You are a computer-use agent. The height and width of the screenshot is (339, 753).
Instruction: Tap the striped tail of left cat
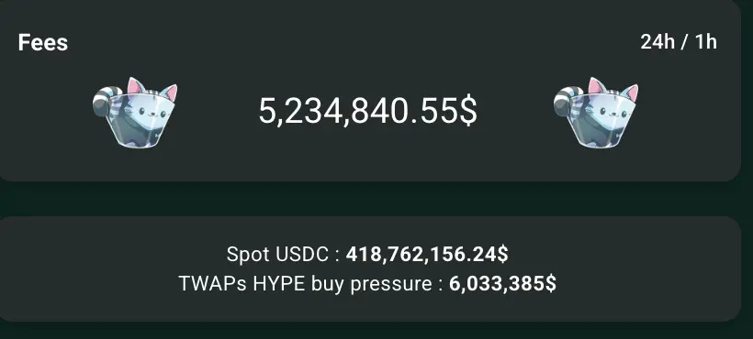104,101
